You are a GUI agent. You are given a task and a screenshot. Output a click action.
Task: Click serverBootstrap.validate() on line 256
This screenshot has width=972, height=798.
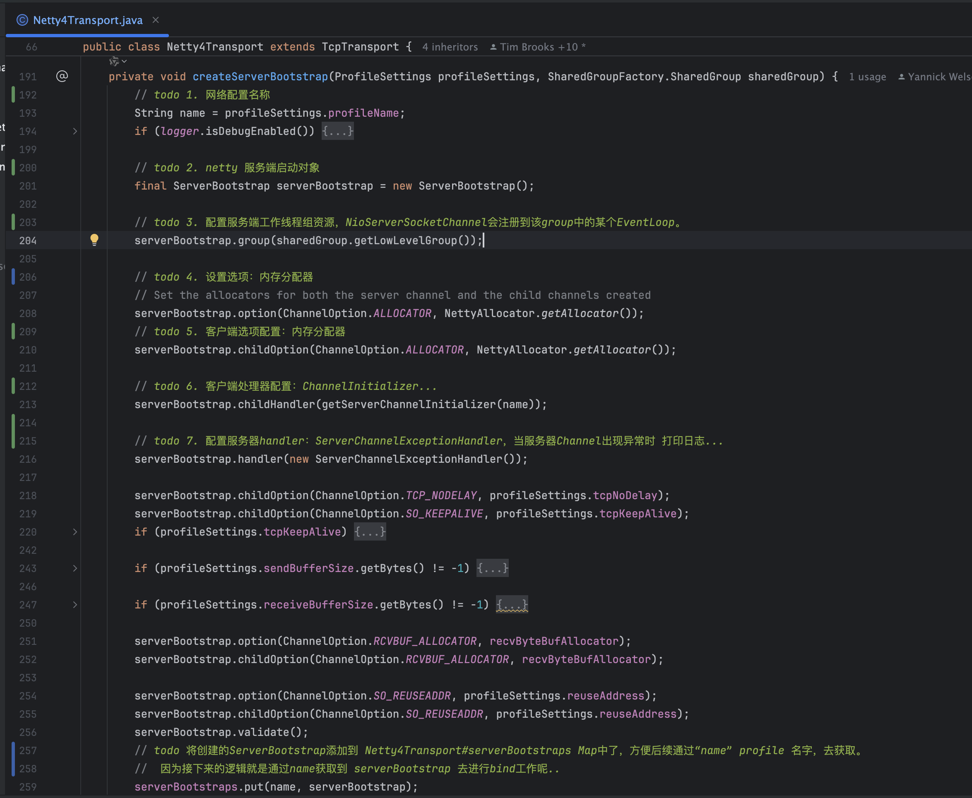[x=218, y=732]
